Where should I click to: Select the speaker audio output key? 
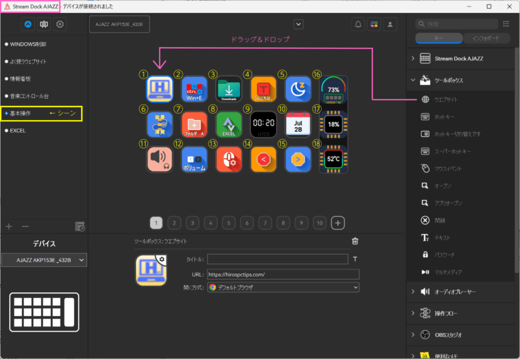tap(159, 159)
